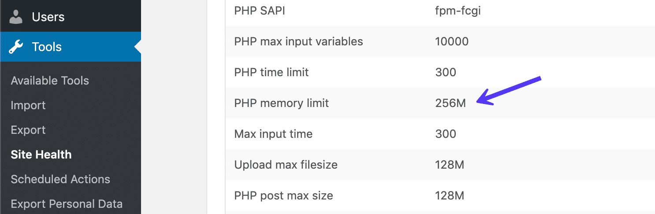Click the PHP post max size label
The image size is (655, 214).
tap(283, 195)
